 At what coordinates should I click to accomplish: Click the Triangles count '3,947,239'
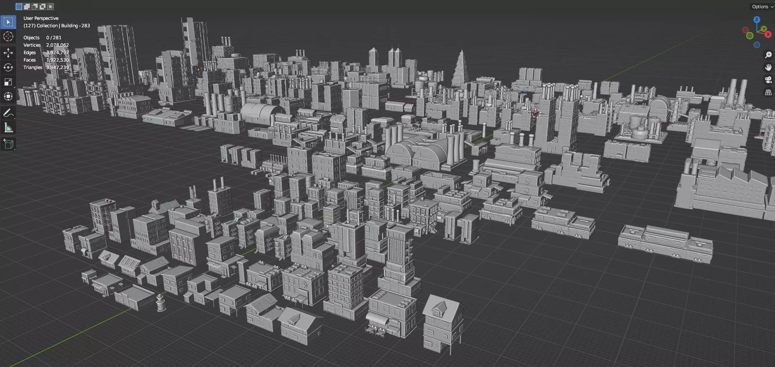pyautogui.click(x=57, y=67)
